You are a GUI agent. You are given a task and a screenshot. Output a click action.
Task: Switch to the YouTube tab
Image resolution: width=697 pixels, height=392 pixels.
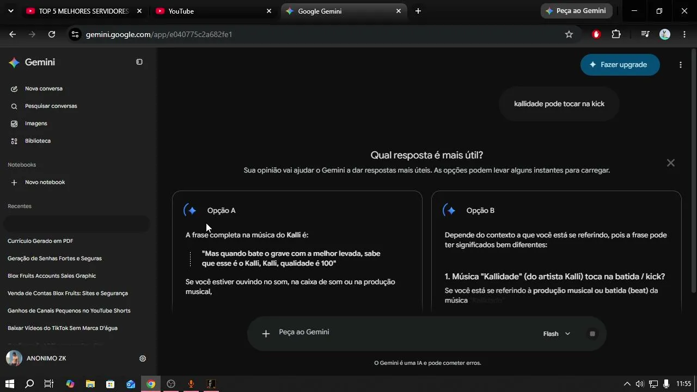(214, 11)
